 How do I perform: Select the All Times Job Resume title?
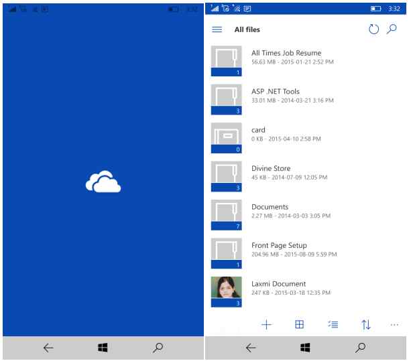tap(286, 53)
